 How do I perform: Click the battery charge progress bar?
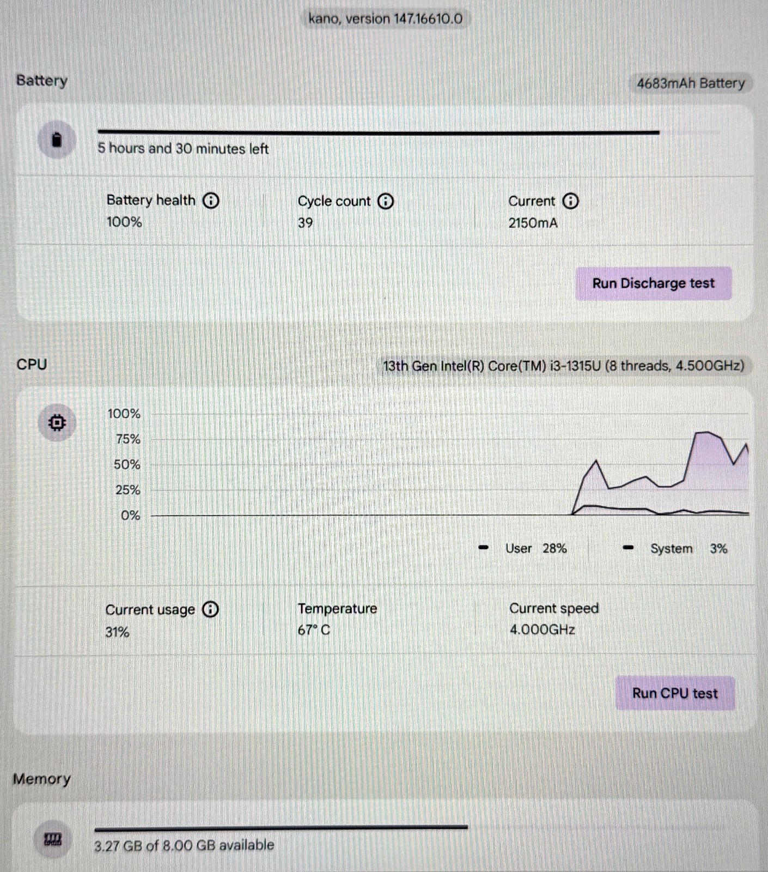(409, 132)
